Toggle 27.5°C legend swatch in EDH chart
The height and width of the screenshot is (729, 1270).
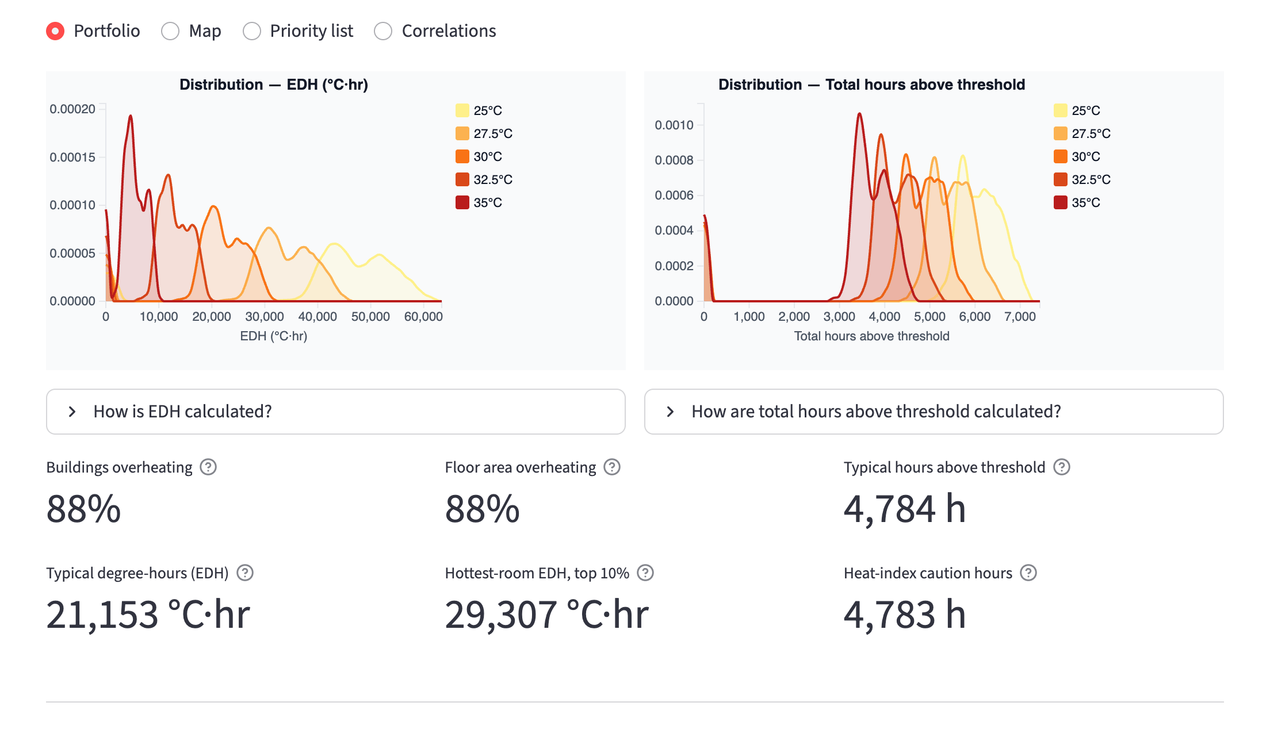462,133
